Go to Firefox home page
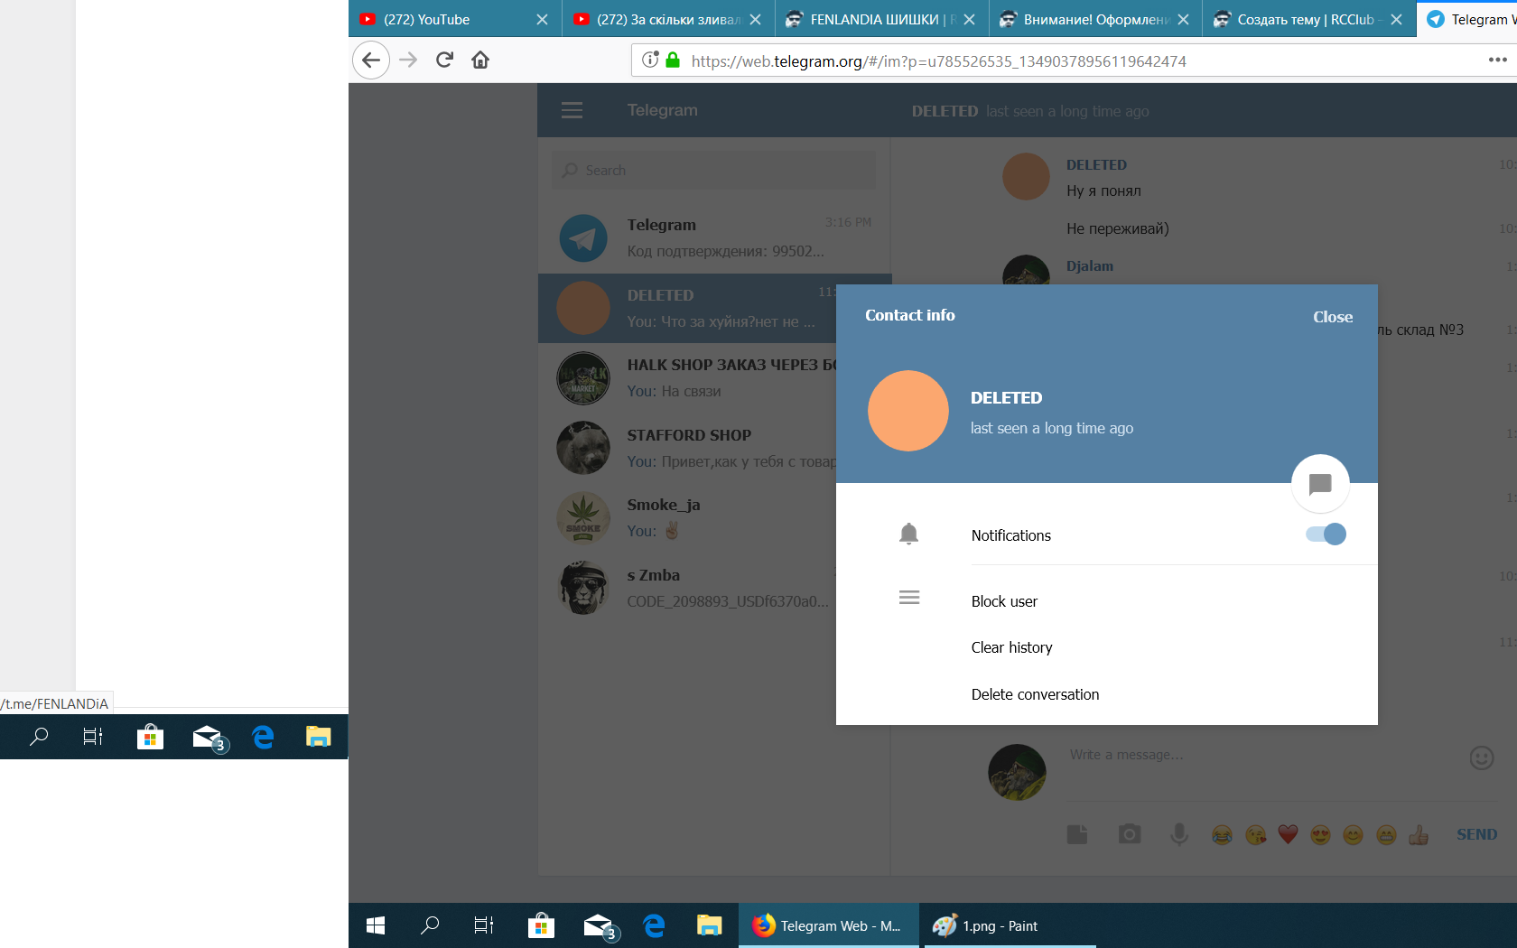This screenshot has height=948, width=1517. point(480,60)
